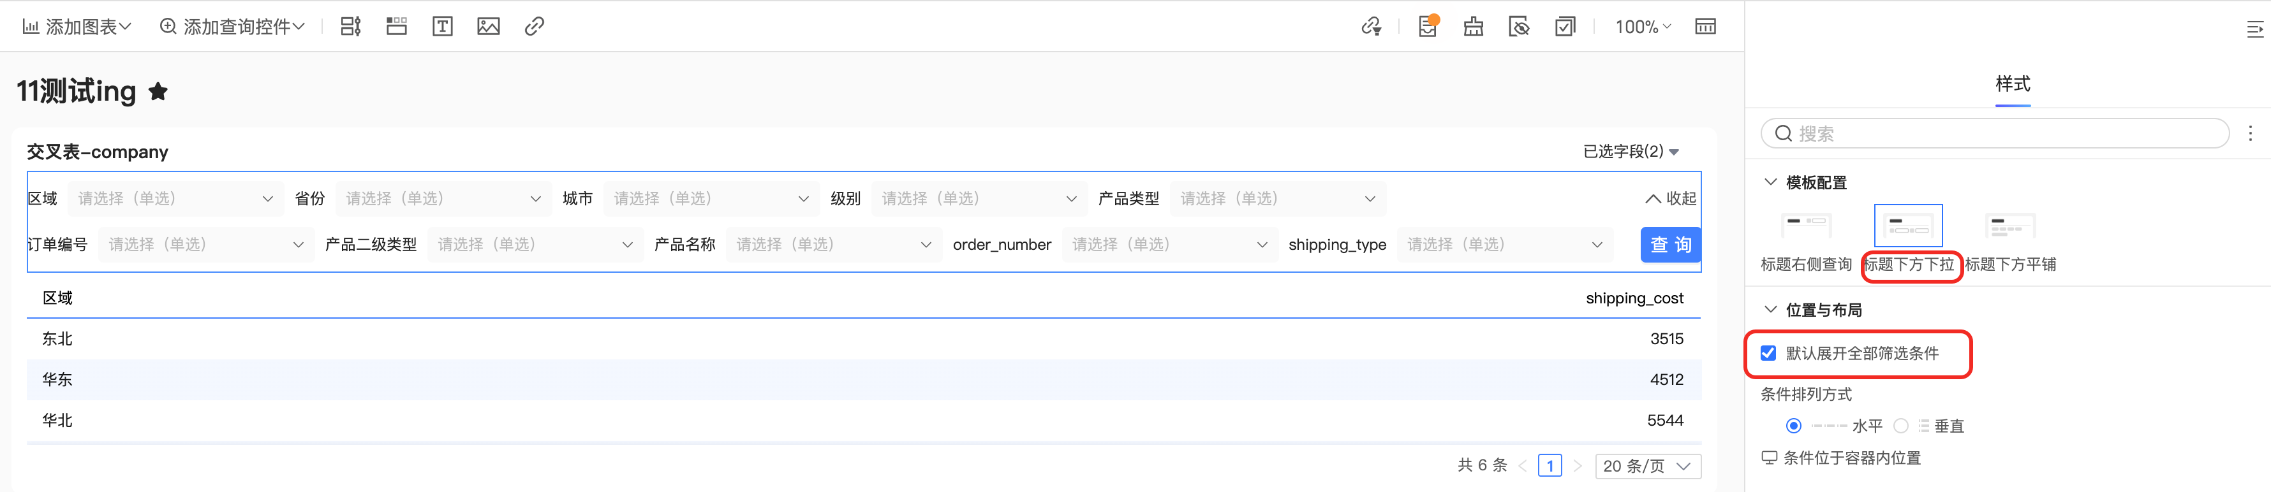The width and height of the screenshot is (2271, 492).
Task: Open the 添加图表 dropdown
Action: [x=78, y=26]
